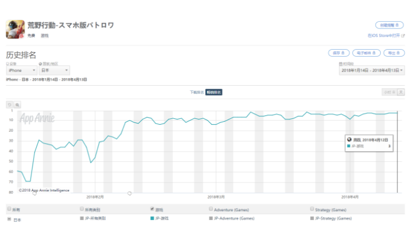
Task: Open the 日本 country dropdown
Action: click(x=54, y=70)
